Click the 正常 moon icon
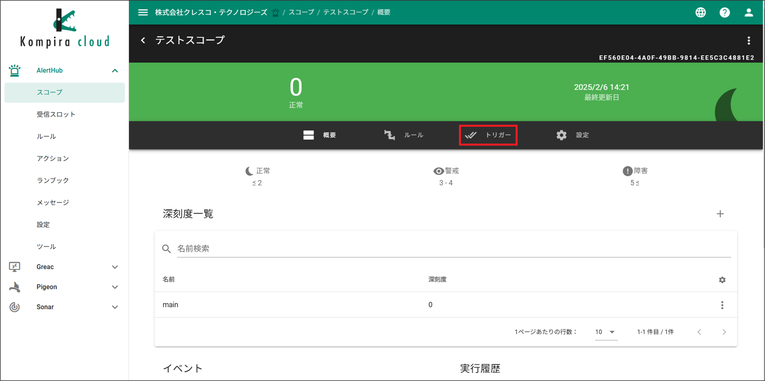This screenshot has height=381, width=765. (x=249, y=171)
